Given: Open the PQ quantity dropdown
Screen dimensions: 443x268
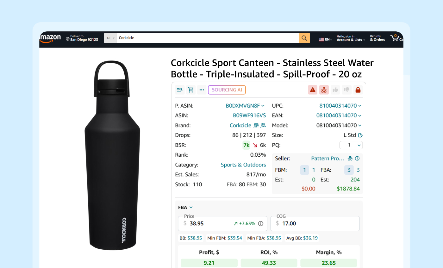Looking at the screenshot, I should pos(351,145).
